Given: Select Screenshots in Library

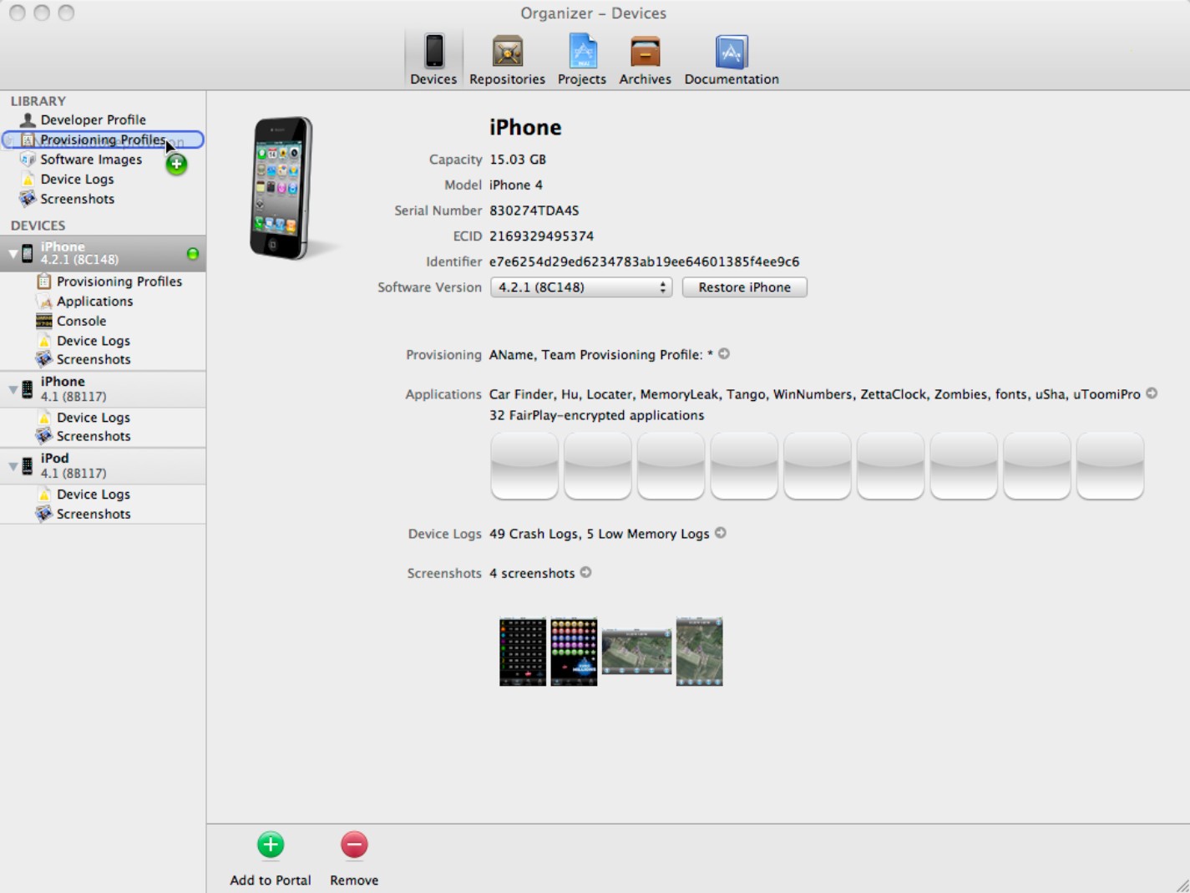Looking at the screenshot, I should click(103, 199).
